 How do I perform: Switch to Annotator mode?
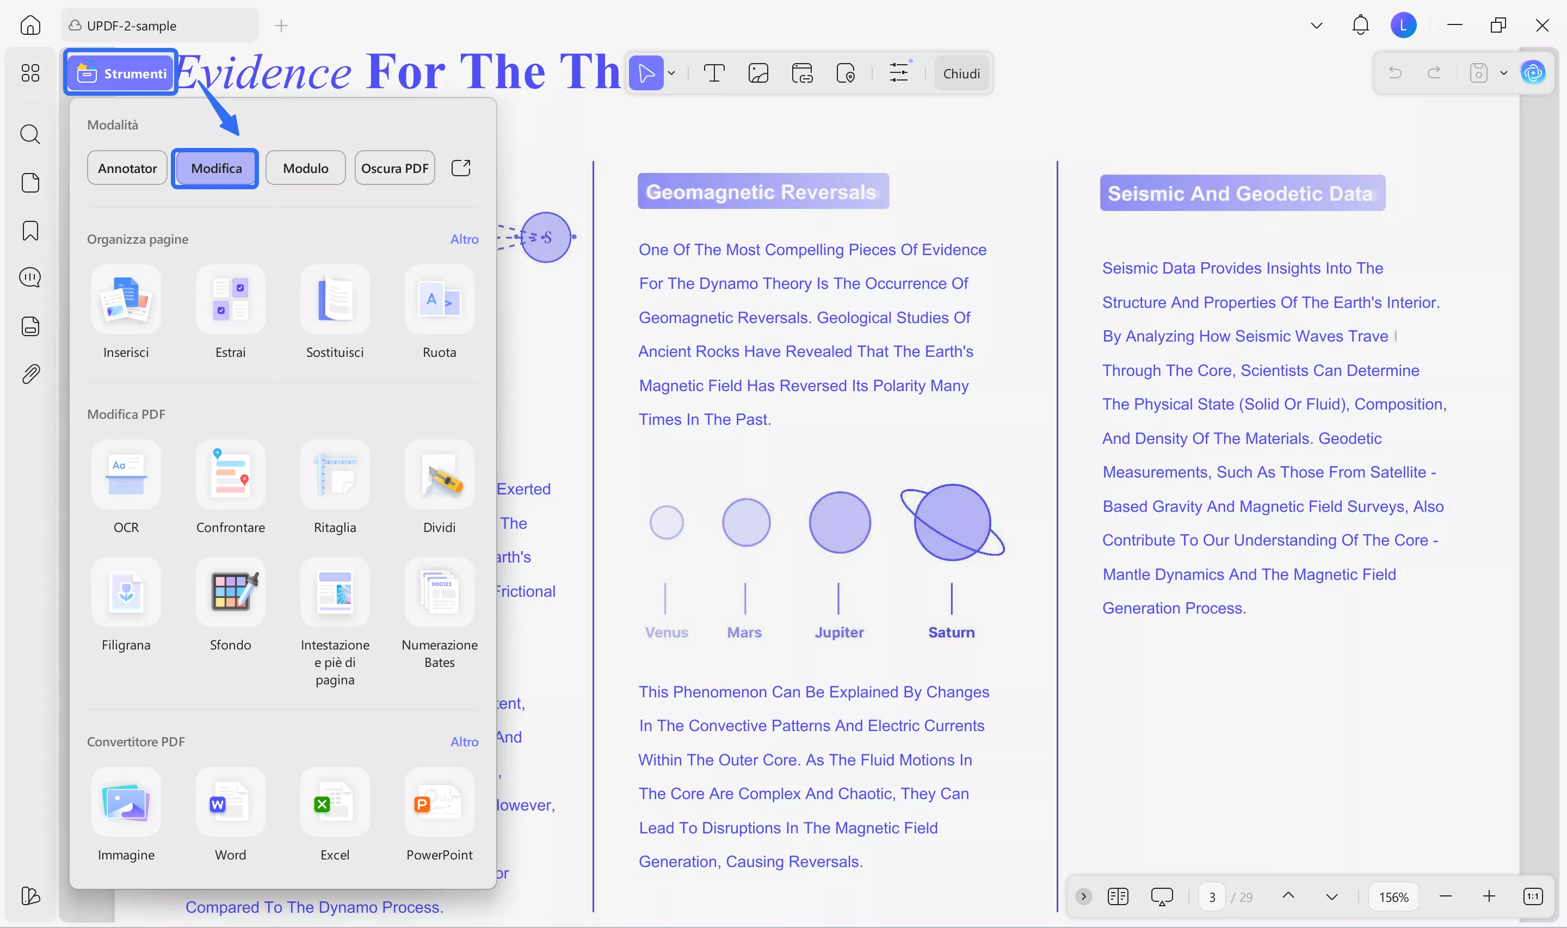coord(127,168)
